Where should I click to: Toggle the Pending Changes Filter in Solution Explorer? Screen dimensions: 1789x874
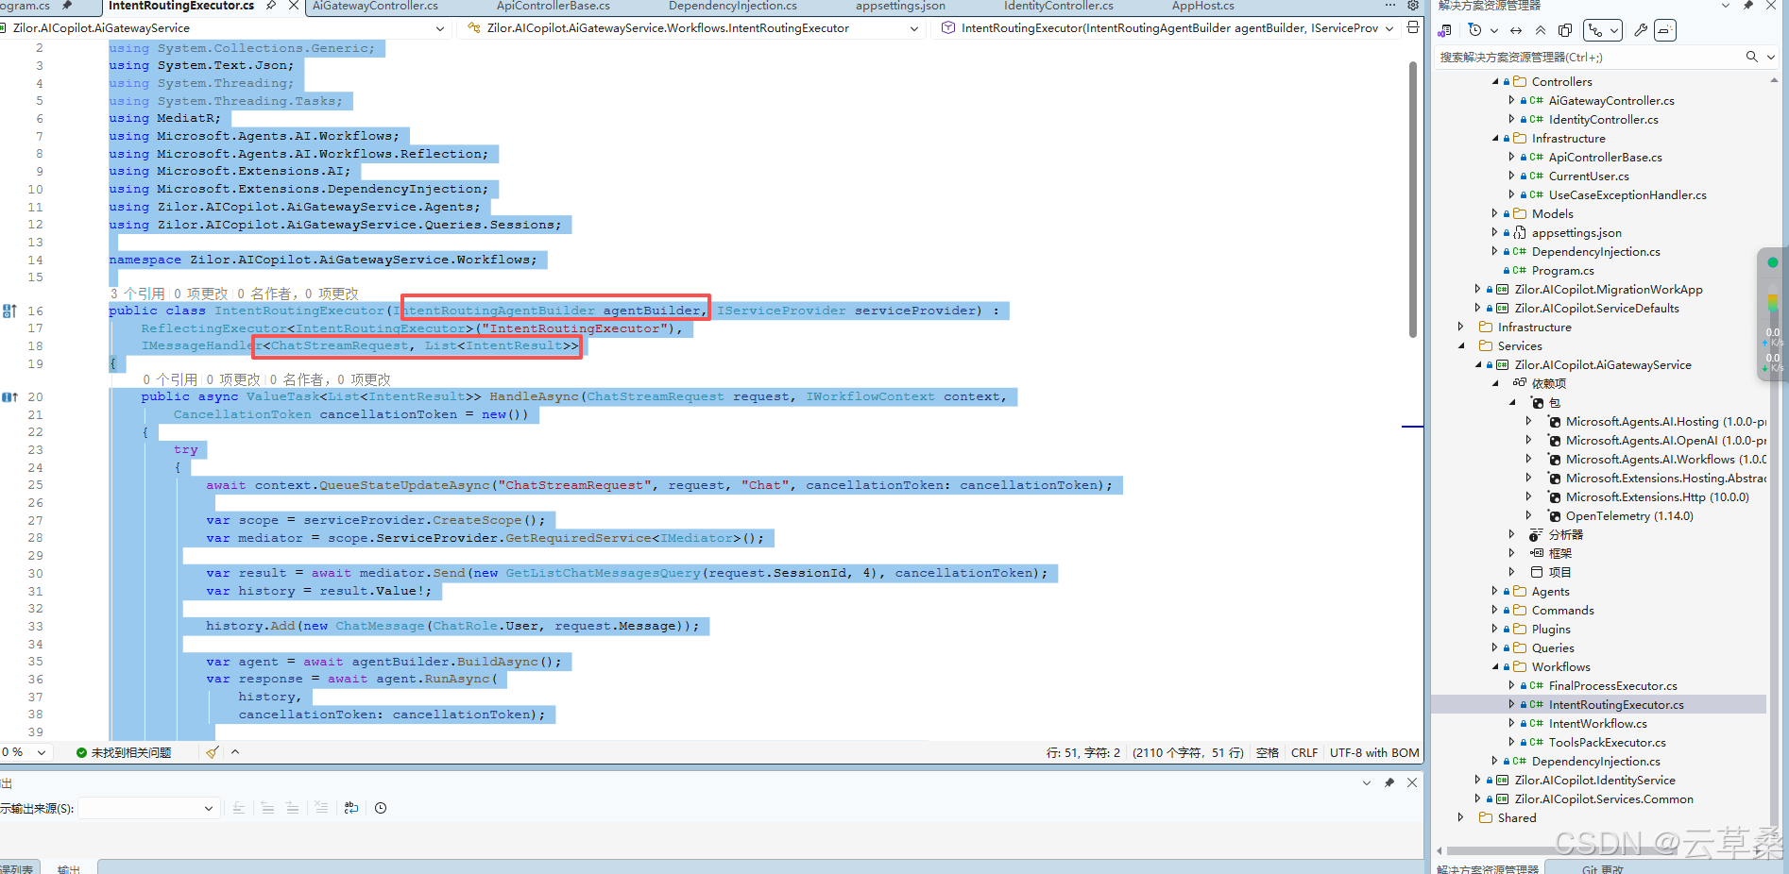tap(1476, 29)
